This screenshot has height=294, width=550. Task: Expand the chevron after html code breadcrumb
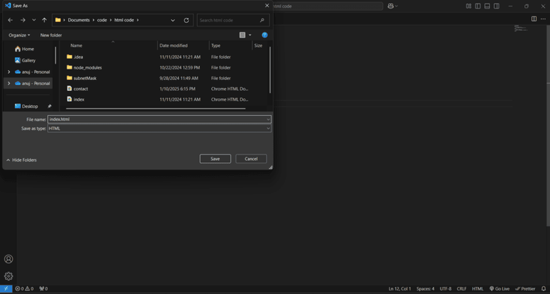pos(137,20)
